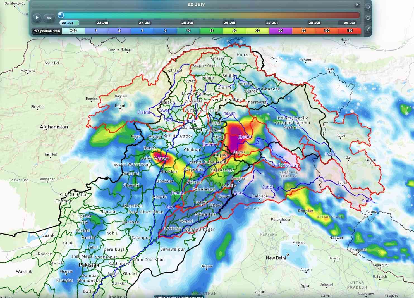Click the Amritsar city label
414x298 pixels.
(x=239, y=178)
